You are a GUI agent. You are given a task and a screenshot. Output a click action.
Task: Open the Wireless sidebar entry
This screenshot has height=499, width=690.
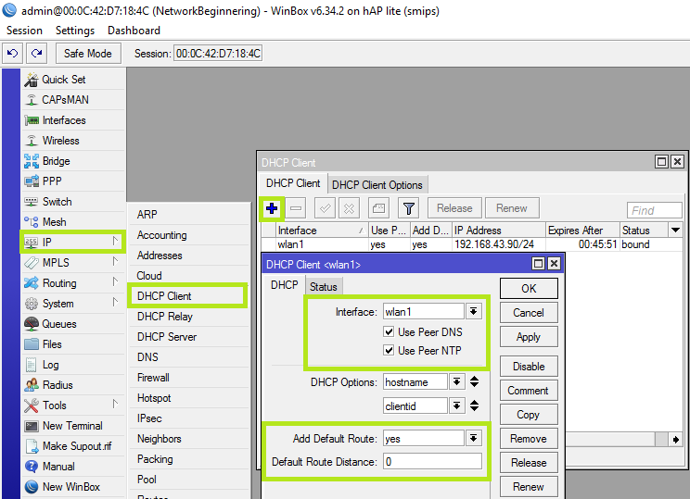73,141
